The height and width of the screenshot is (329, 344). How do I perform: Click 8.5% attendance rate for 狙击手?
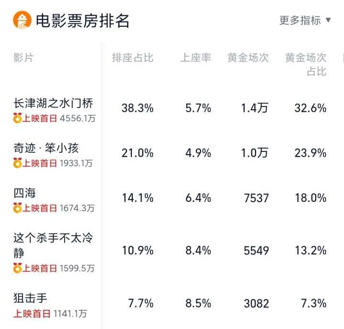(x=198, y=303)
